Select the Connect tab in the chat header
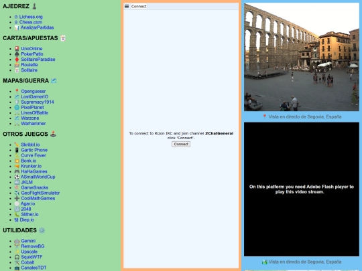Image resolution: width=362 pixels, height=271 pixels. point(139,6)
